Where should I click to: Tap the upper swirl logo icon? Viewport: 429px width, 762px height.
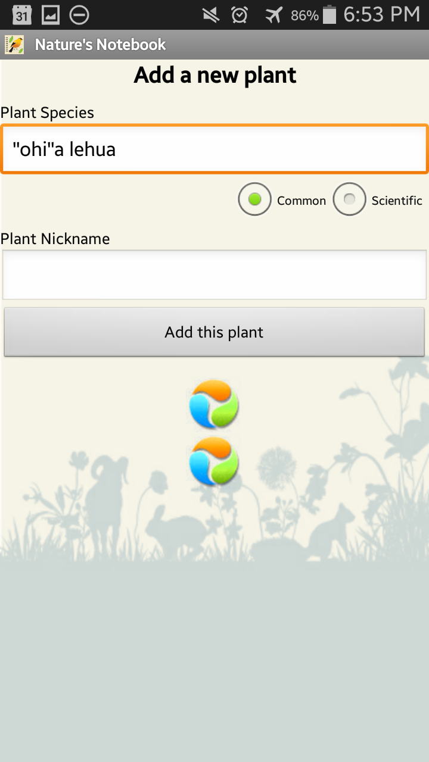click(214, 404)
